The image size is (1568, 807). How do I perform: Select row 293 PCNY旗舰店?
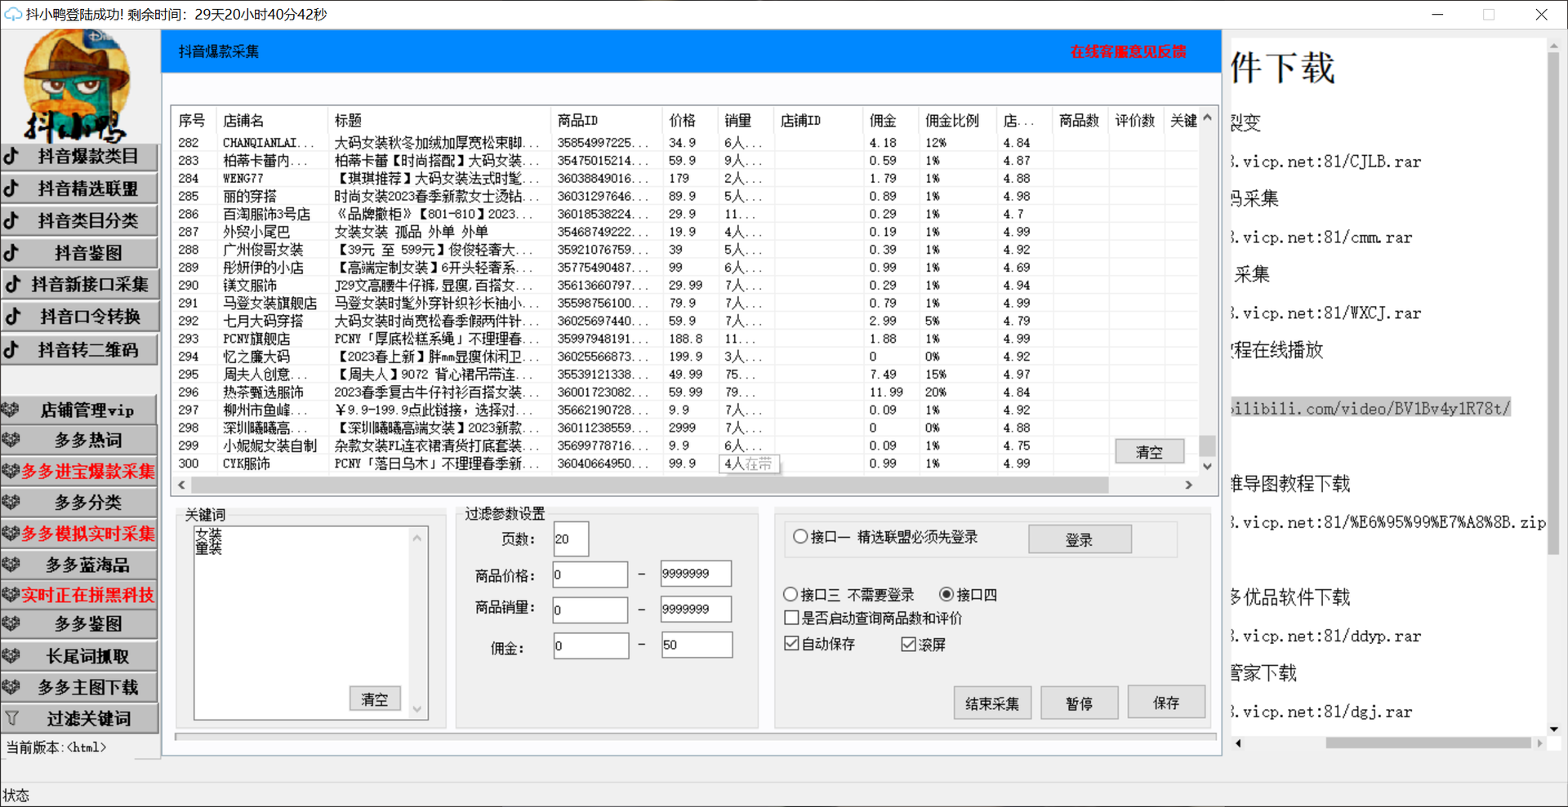coord(686,339)
